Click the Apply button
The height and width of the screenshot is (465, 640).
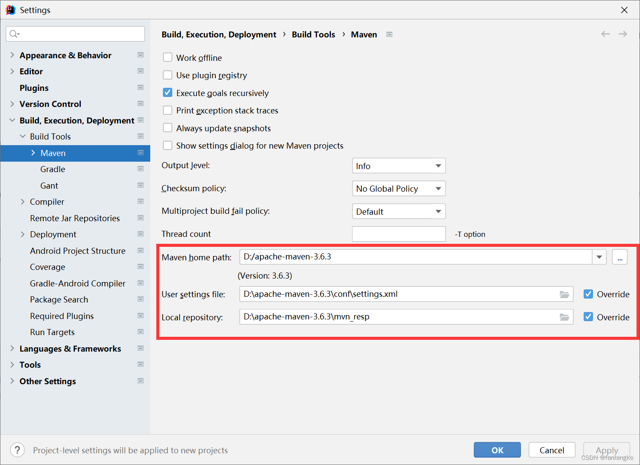[x=607, y=450]
